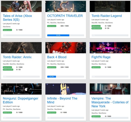Click the Vampire: The Masquerade banner image
The height and width of the screenshot is (122, 131).
point(110,89)
